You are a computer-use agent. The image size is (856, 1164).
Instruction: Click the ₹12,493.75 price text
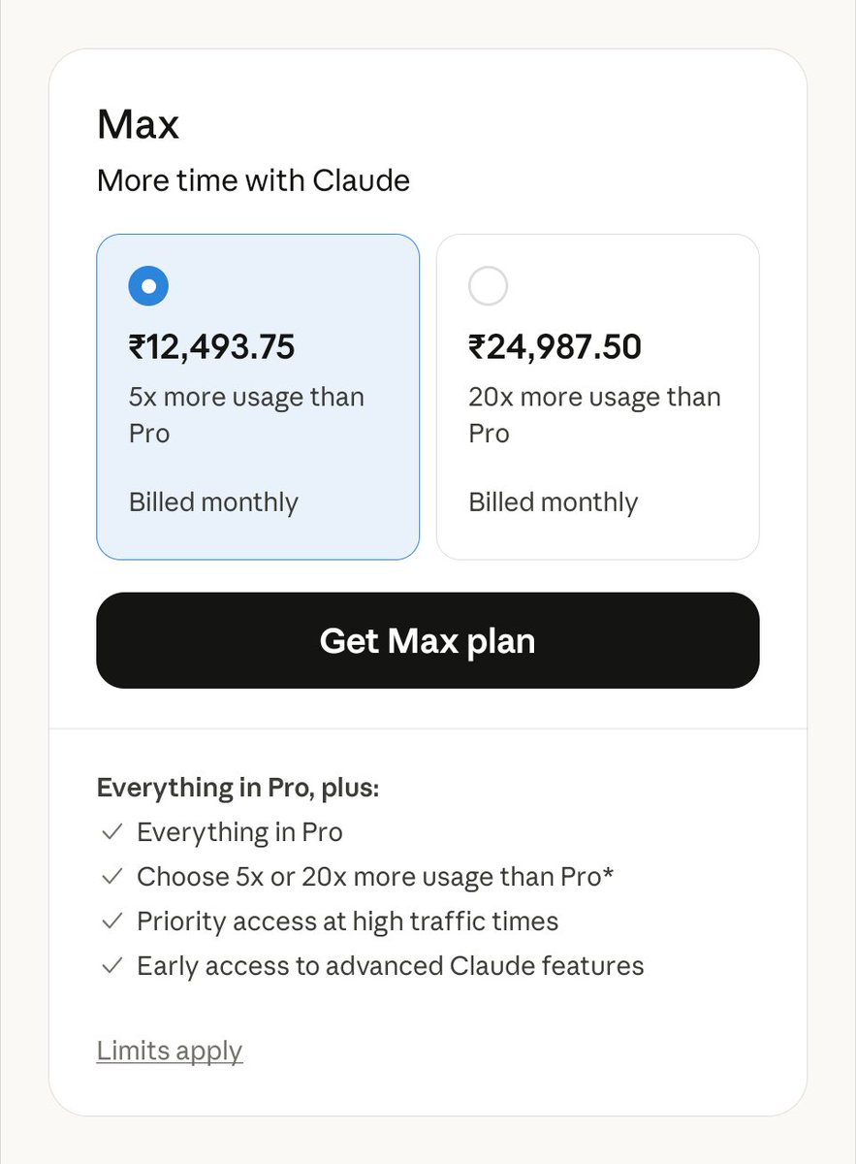(211, 346)
